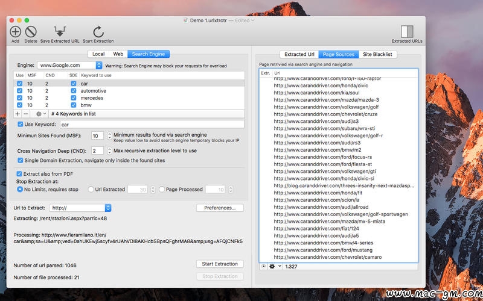
Task: Open the keyword list gear menu
Action: click(x=40, y=114)
